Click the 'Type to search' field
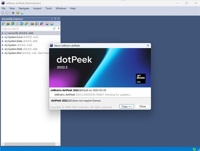 click(x=27, y=29)
